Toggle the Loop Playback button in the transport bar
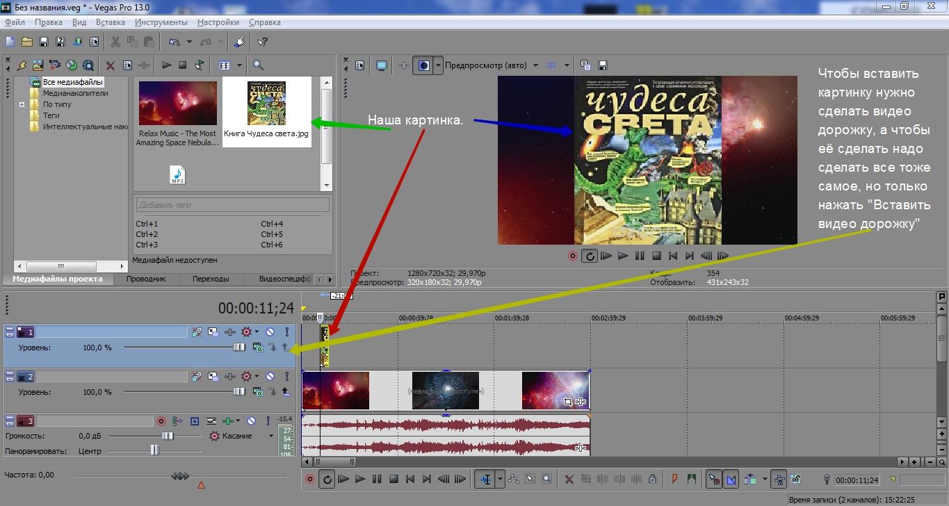The image size is (949, 506). coord(327,479)
